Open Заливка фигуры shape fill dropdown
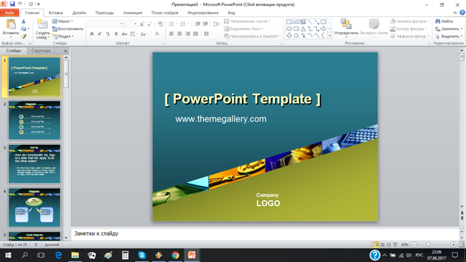This screenshot has height=262, width=466. (x=410, y=22)
